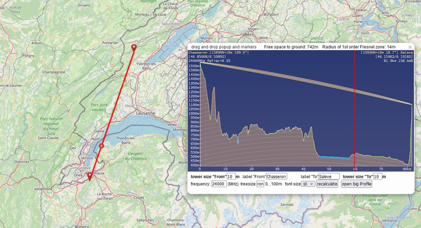Focus the tower size "To" field
The width and height of the screenshot is (421, 228).
click(x=377, y=177)
